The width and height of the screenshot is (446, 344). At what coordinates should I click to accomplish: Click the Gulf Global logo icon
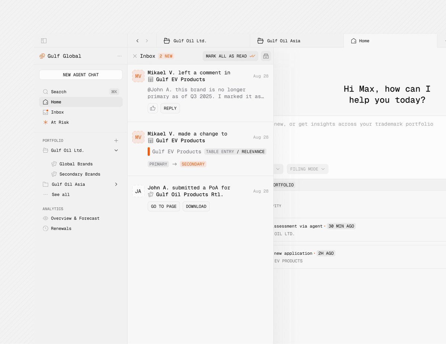click(x=42, y=56)
